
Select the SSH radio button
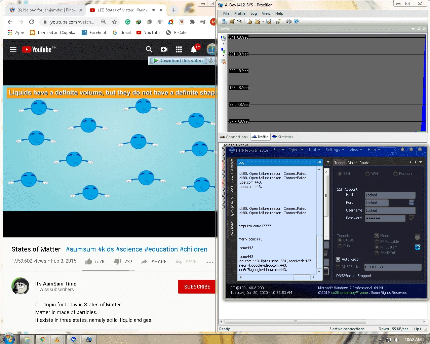pos(340,174)
